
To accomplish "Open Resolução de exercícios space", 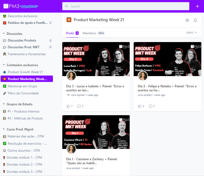I will (x=27, y=144).
